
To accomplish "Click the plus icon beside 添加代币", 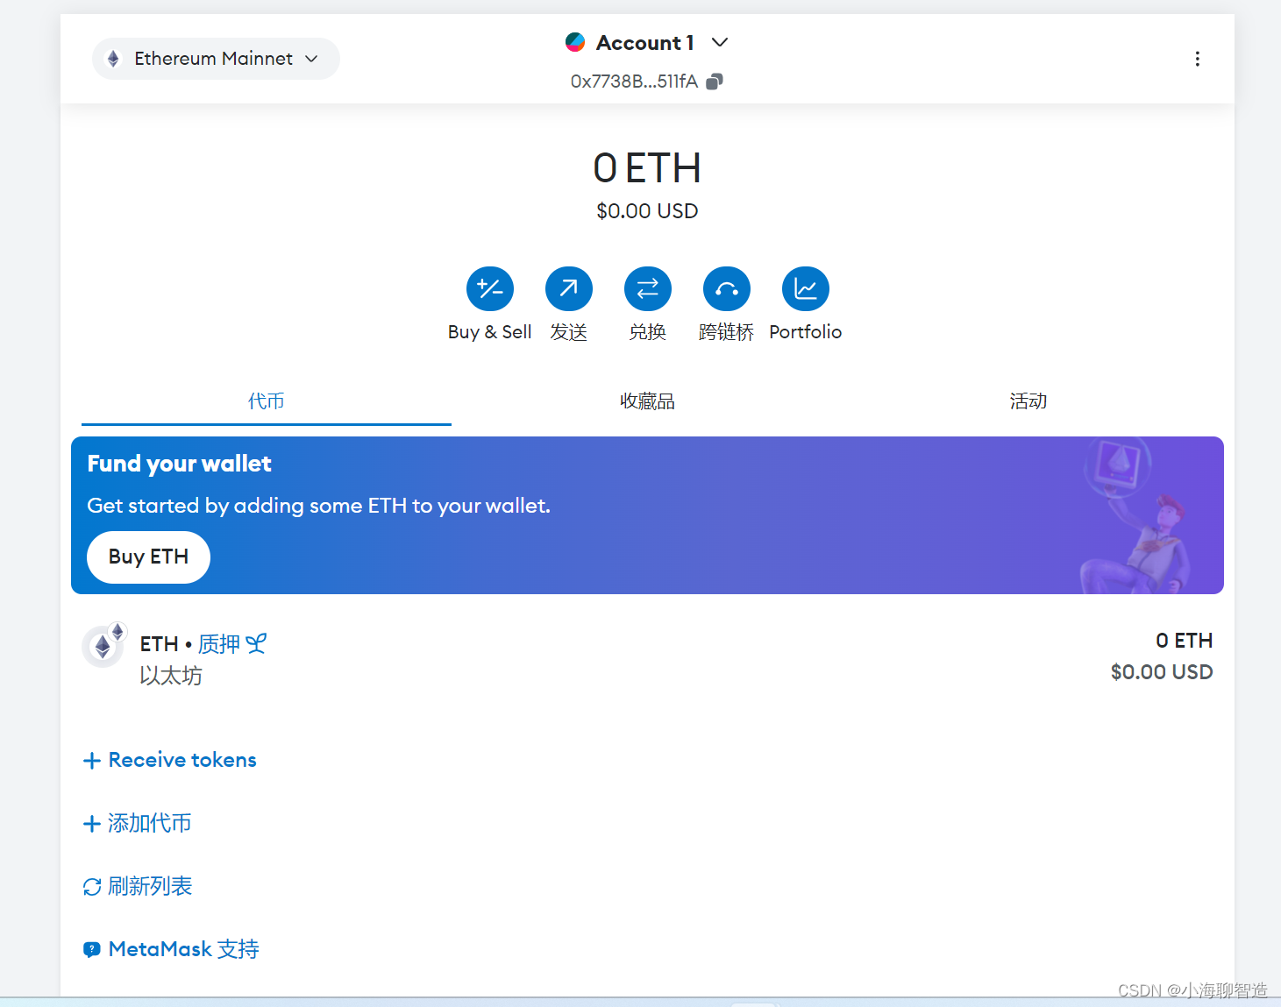I will 92,824.
